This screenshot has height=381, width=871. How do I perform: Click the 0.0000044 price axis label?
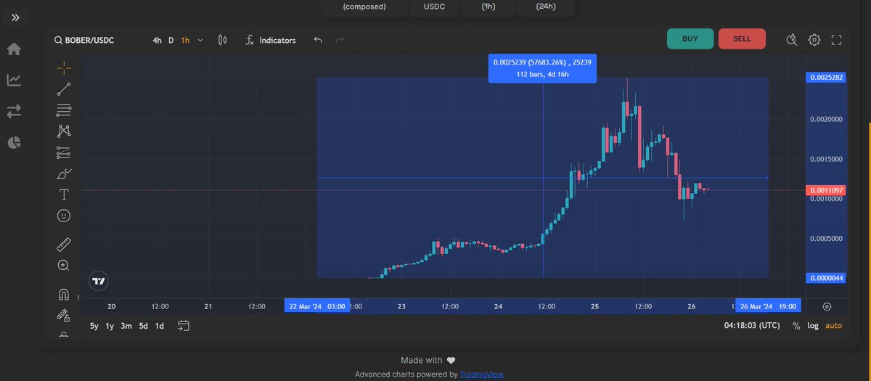(x=826, y=278)
